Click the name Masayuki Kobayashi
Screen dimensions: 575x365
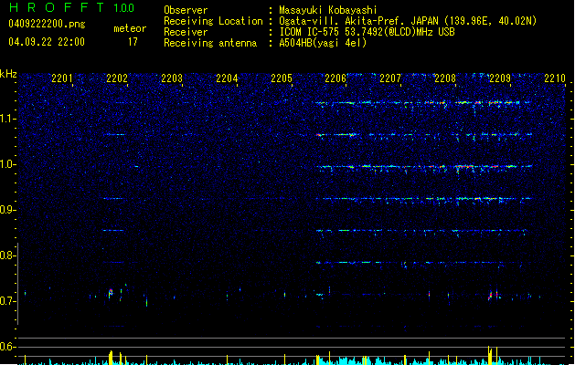pos(328,10)
